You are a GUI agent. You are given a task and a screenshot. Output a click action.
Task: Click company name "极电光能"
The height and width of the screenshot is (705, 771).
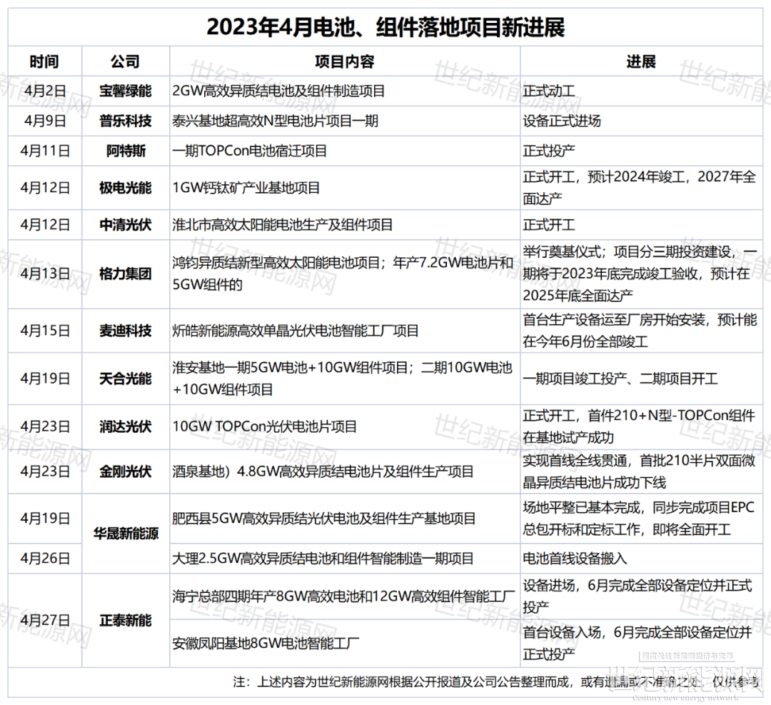click(x=126, y=188)
